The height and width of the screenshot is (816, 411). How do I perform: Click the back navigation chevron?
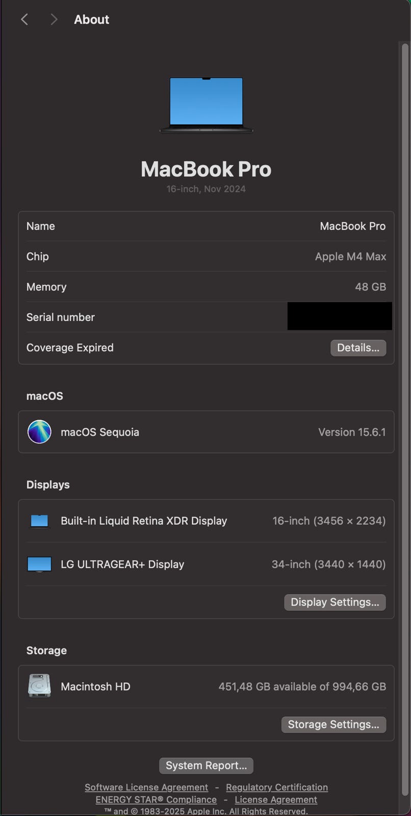pos(24,19)
